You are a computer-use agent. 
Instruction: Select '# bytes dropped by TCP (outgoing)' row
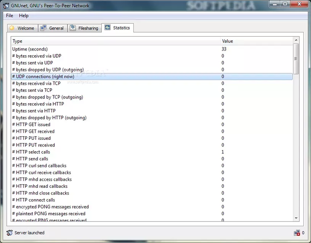(152, 97)
